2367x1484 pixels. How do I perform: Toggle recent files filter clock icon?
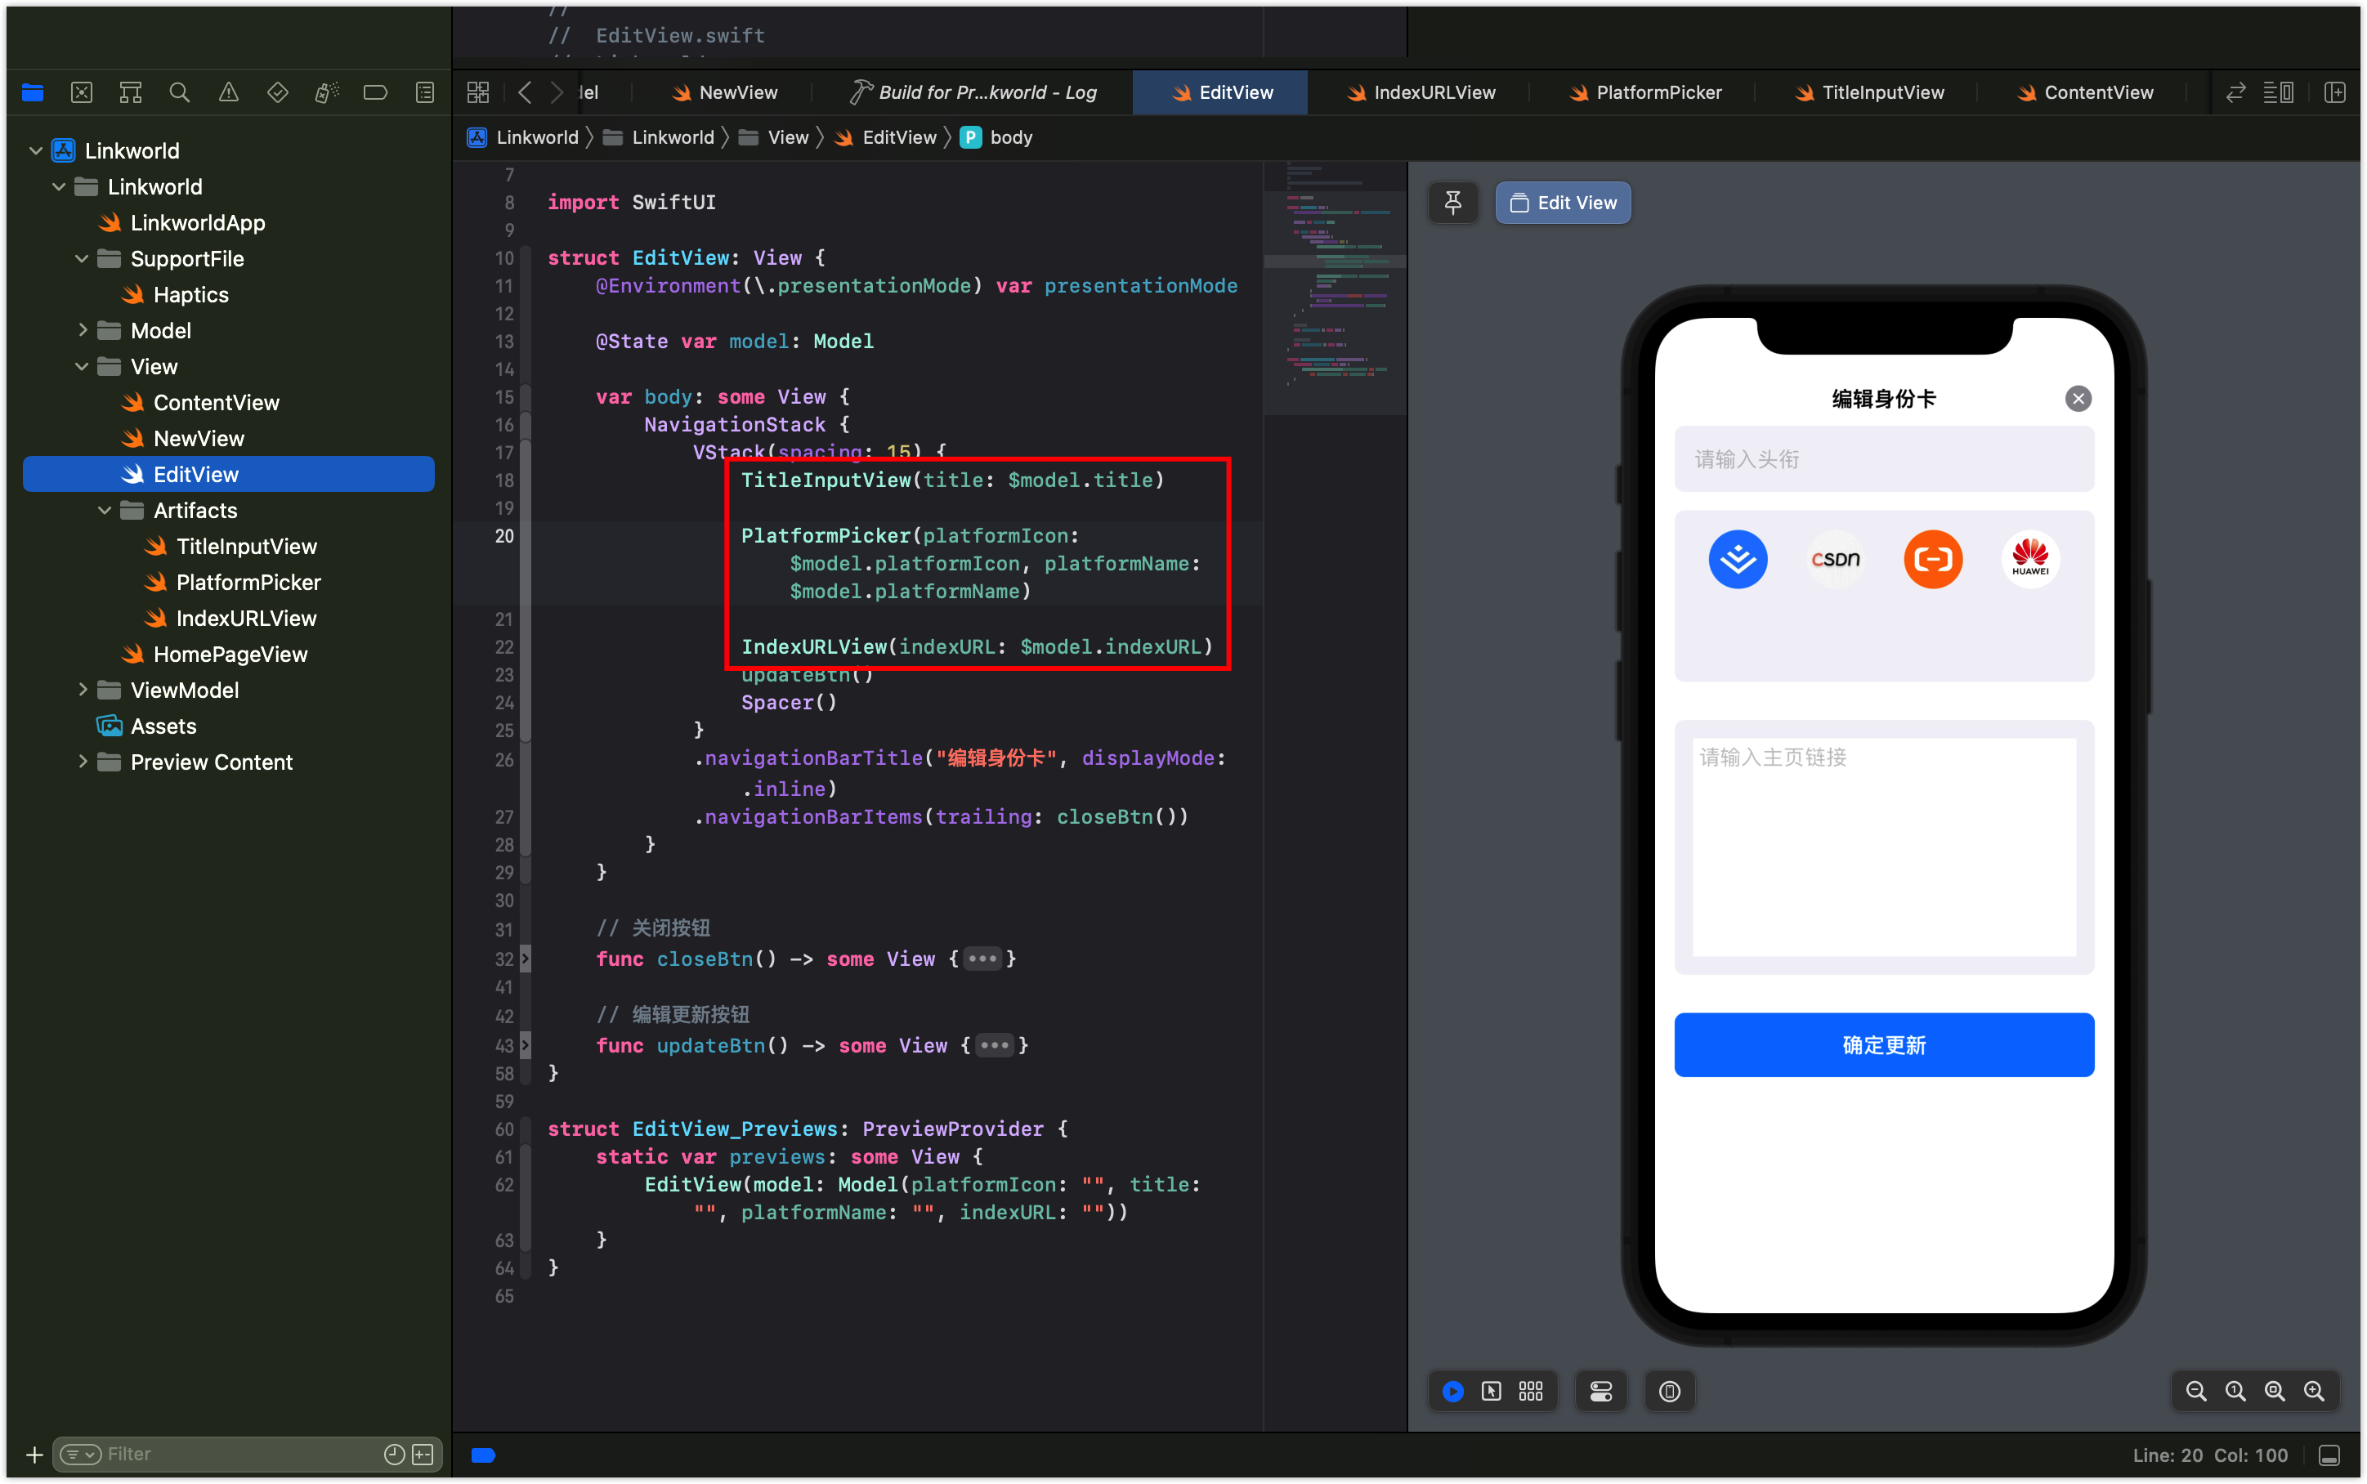(395, 1454)
